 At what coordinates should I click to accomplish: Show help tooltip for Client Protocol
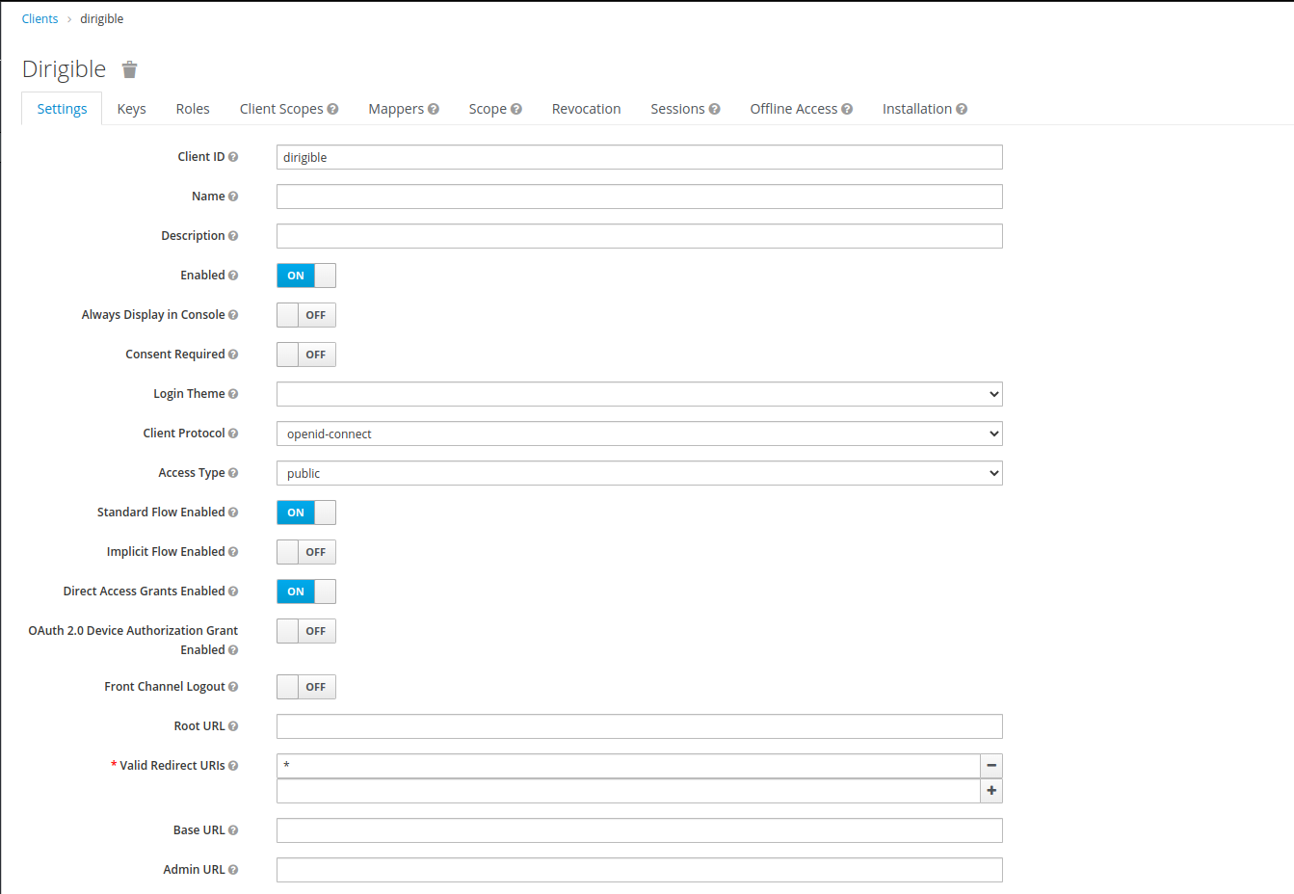click(233, 434)
